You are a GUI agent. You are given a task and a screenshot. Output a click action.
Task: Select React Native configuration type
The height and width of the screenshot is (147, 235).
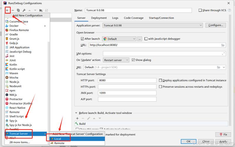click(x=17, y=108)
